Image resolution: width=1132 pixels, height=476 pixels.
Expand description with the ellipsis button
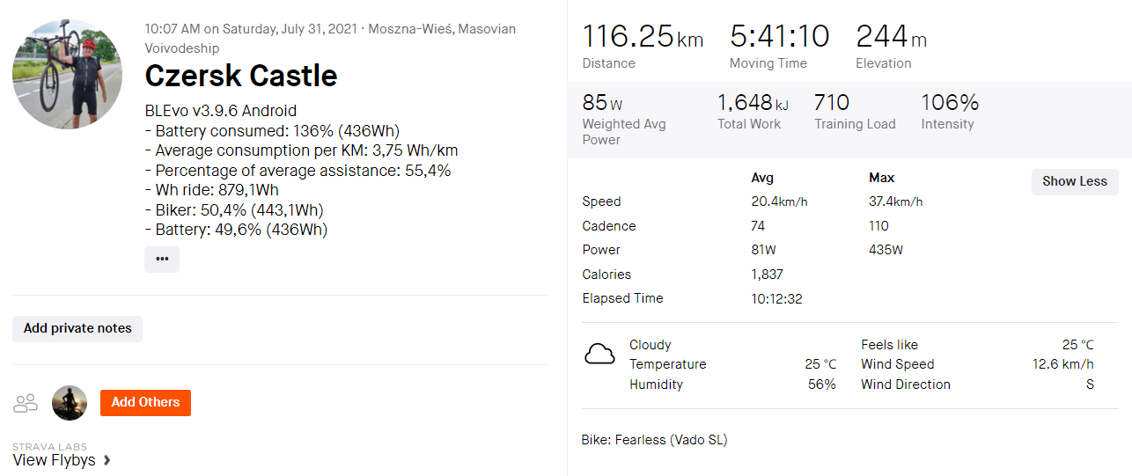click(162, 260)
